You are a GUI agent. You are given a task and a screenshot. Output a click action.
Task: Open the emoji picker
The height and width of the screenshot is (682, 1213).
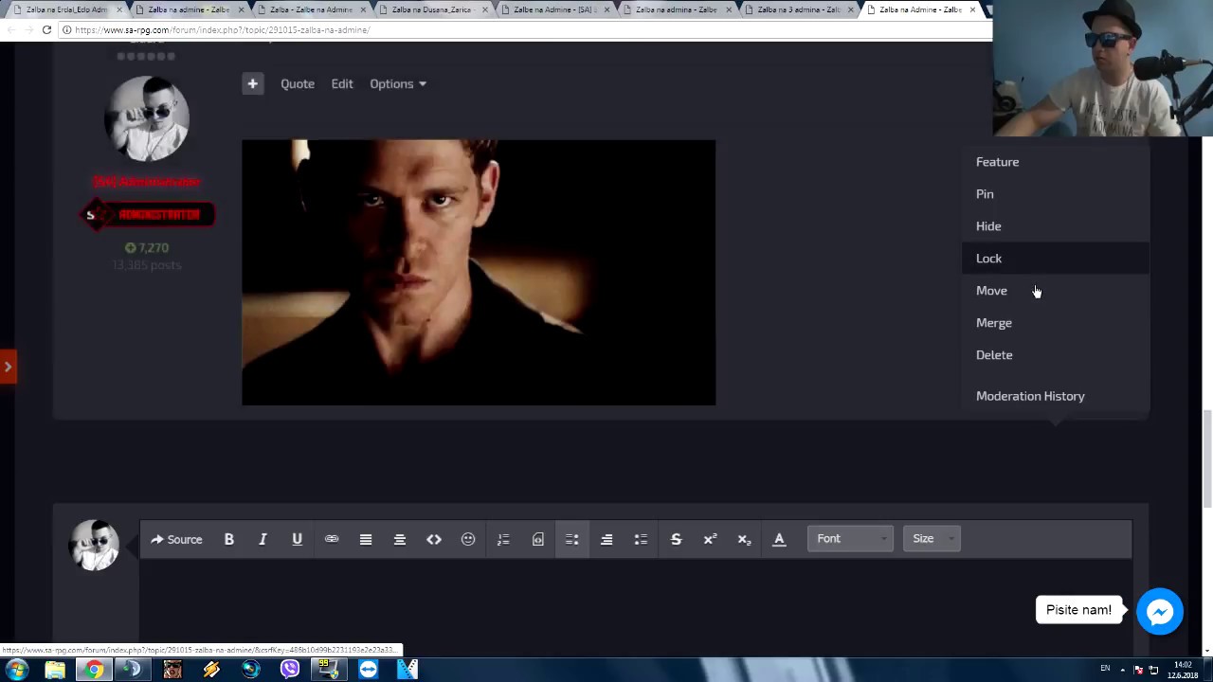468,539
